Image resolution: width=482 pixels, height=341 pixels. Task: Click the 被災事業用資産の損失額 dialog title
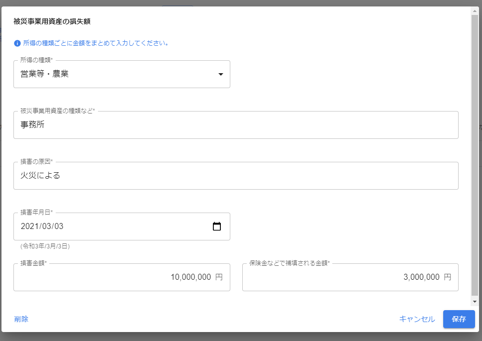coord(52,21)
